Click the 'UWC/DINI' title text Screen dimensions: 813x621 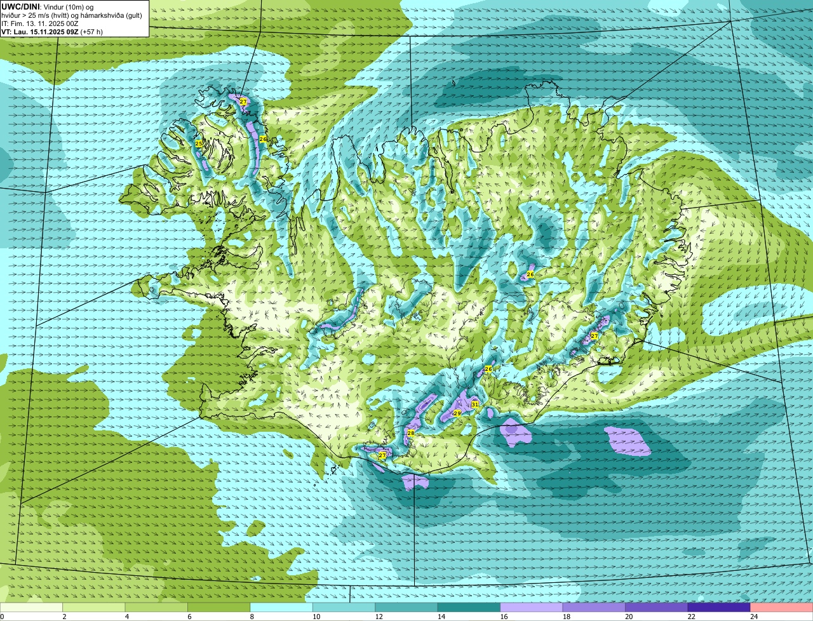tap(21, 6)
